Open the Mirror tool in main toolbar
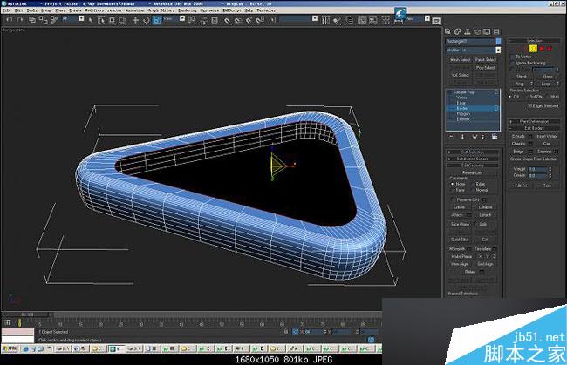The image size is (567, 365). 325,20
